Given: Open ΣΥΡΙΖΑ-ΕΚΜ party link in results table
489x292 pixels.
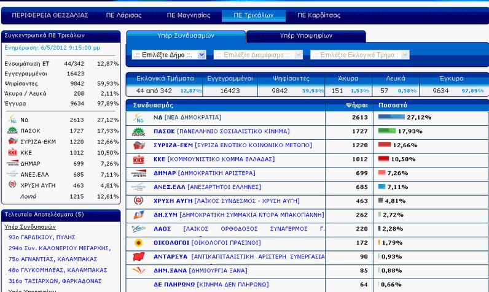Looking at the screenshot, I should click(233, 145).
